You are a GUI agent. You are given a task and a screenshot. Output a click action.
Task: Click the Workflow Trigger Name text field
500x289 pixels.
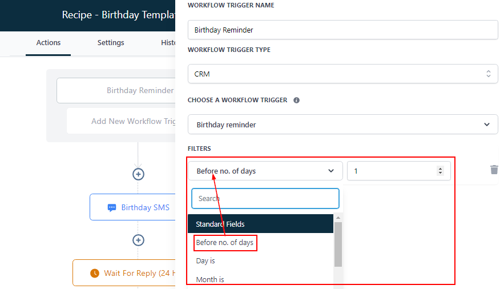342,30
